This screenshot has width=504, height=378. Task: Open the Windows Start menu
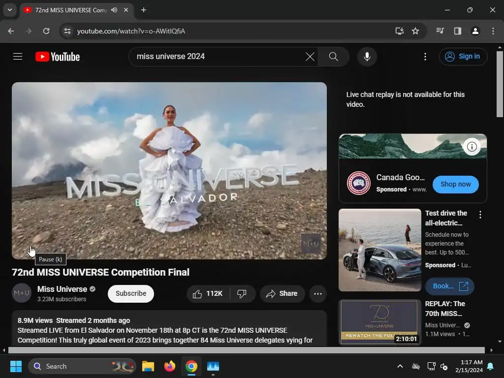(x=16, y=366)
